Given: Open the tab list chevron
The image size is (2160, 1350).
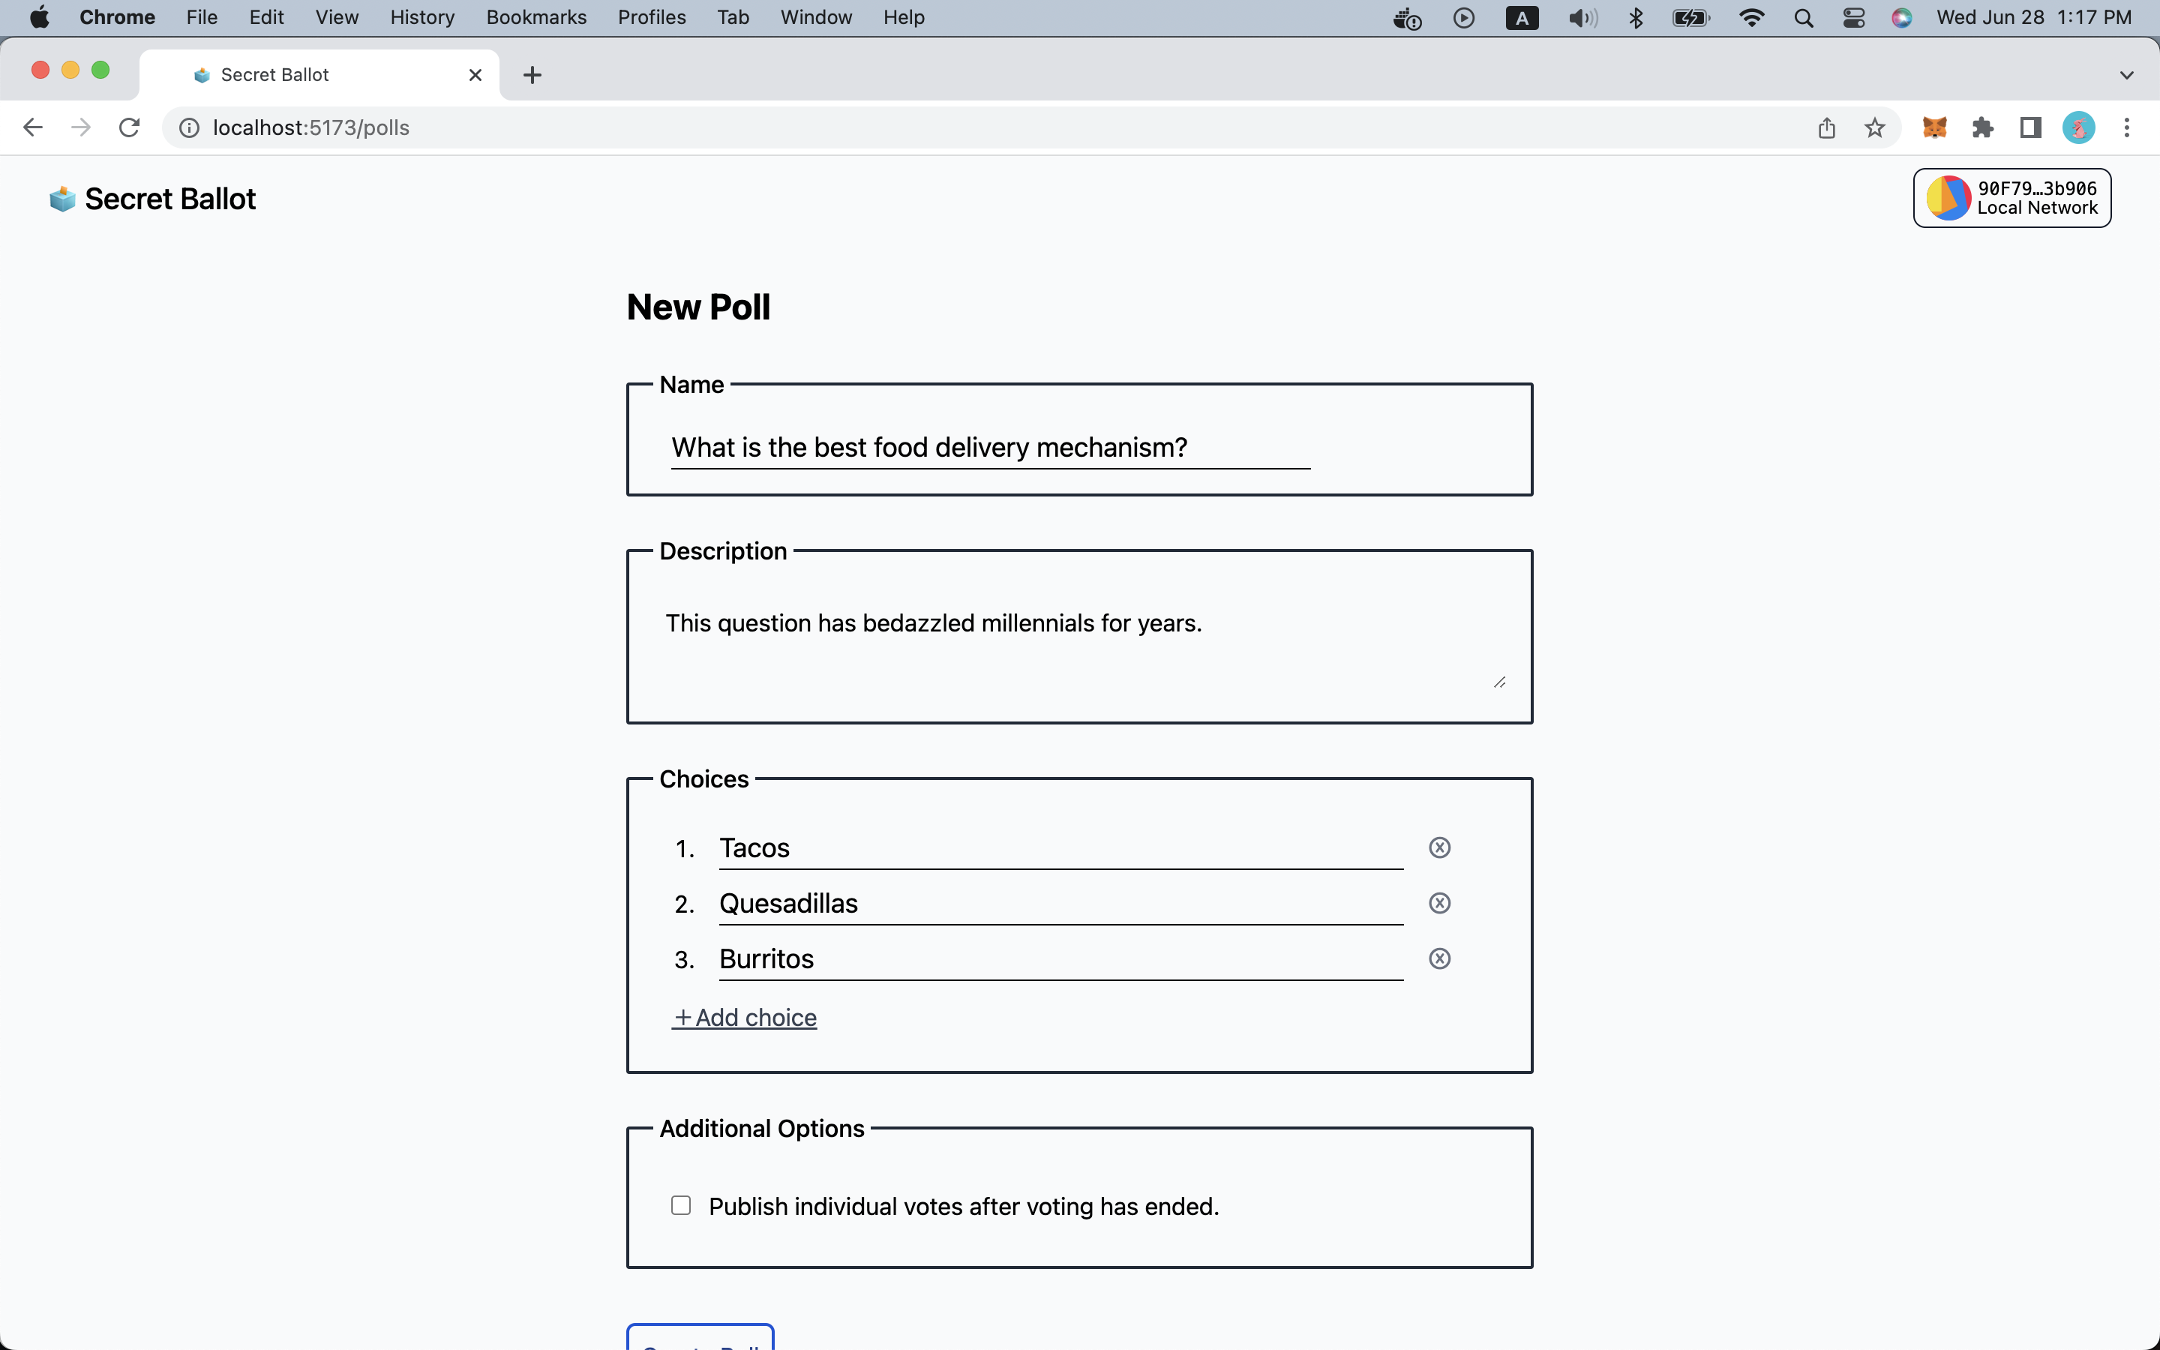Looking at the screenshot, I should pos(2127,74).
